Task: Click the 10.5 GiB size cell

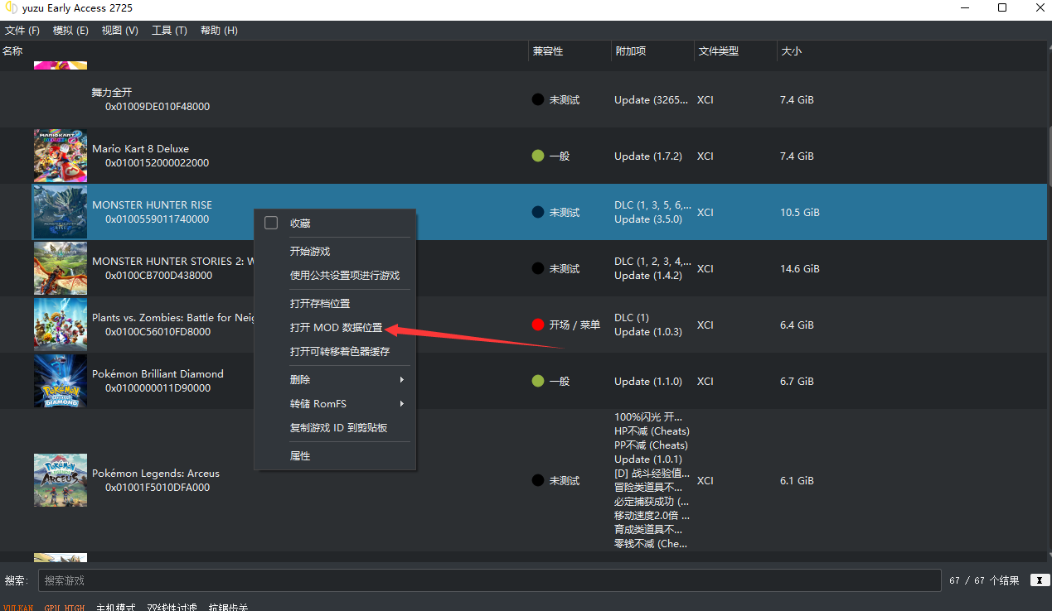Action: pyautogui.click(x=800, y=212)
